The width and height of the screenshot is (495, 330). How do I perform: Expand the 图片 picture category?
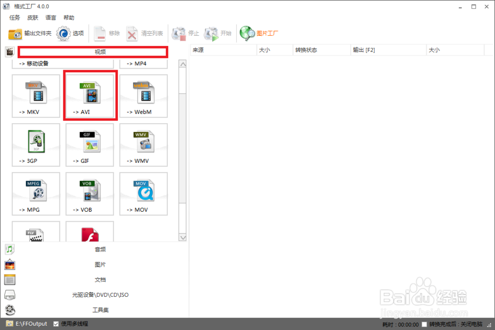tap(100, 264)
